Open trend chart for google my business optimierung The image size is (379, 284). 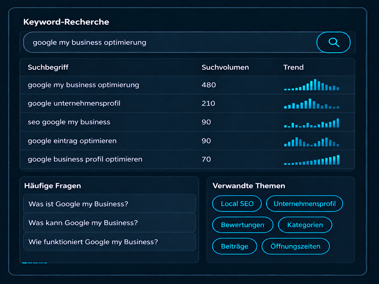click(311, 85)
